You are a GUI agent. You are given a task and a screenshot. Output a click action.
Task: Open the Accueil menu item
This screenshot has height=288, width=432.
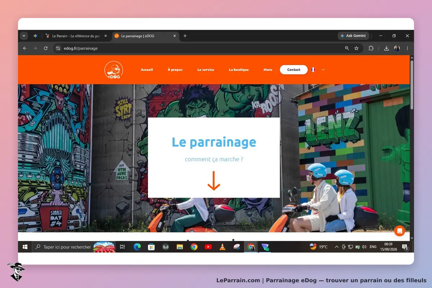point(147,70)
